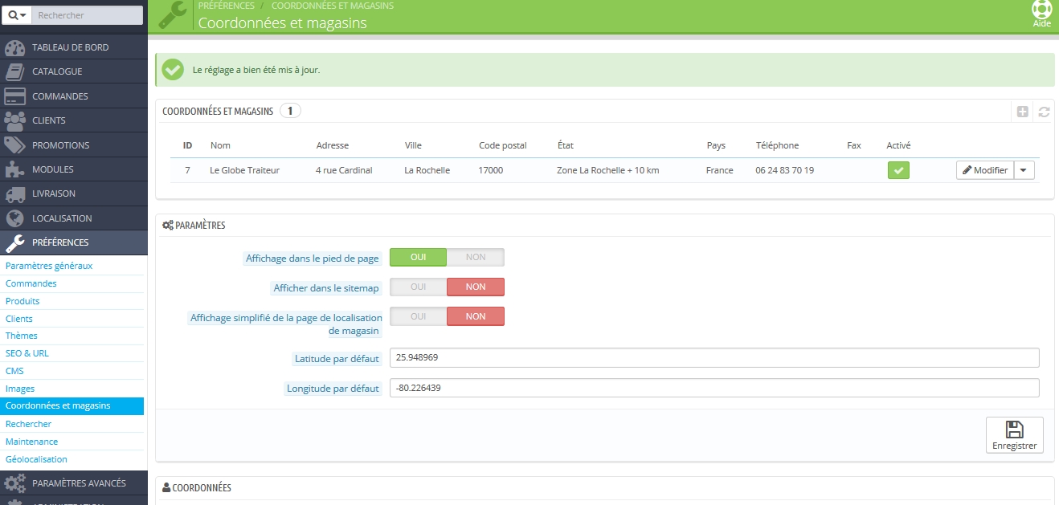Image resolution: width=1059 pixels, height=505 pixels.
Task: Click the Modules puzzle icon
Action: point(15,169)
